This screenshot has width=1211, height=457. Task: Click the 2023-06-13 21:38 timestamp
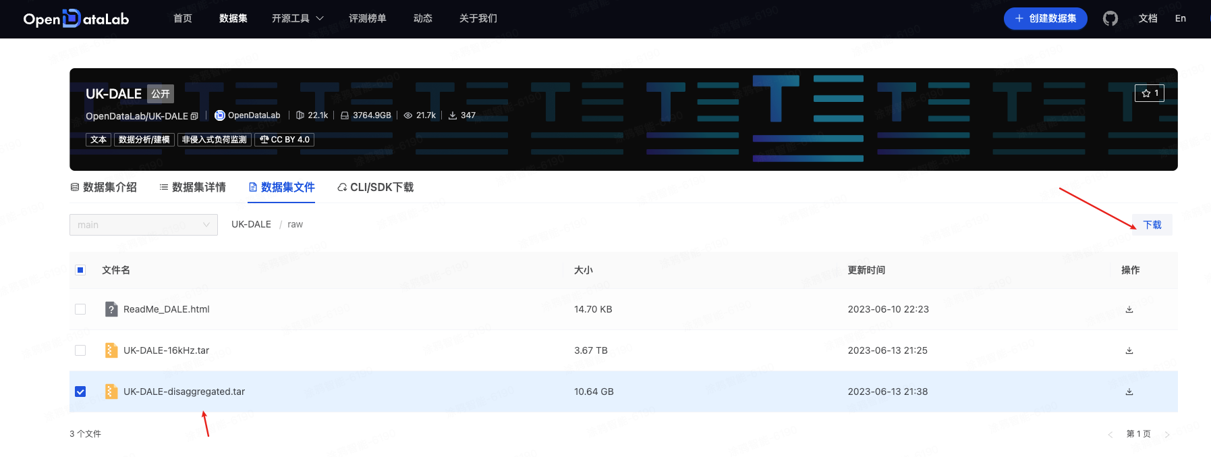888,392
